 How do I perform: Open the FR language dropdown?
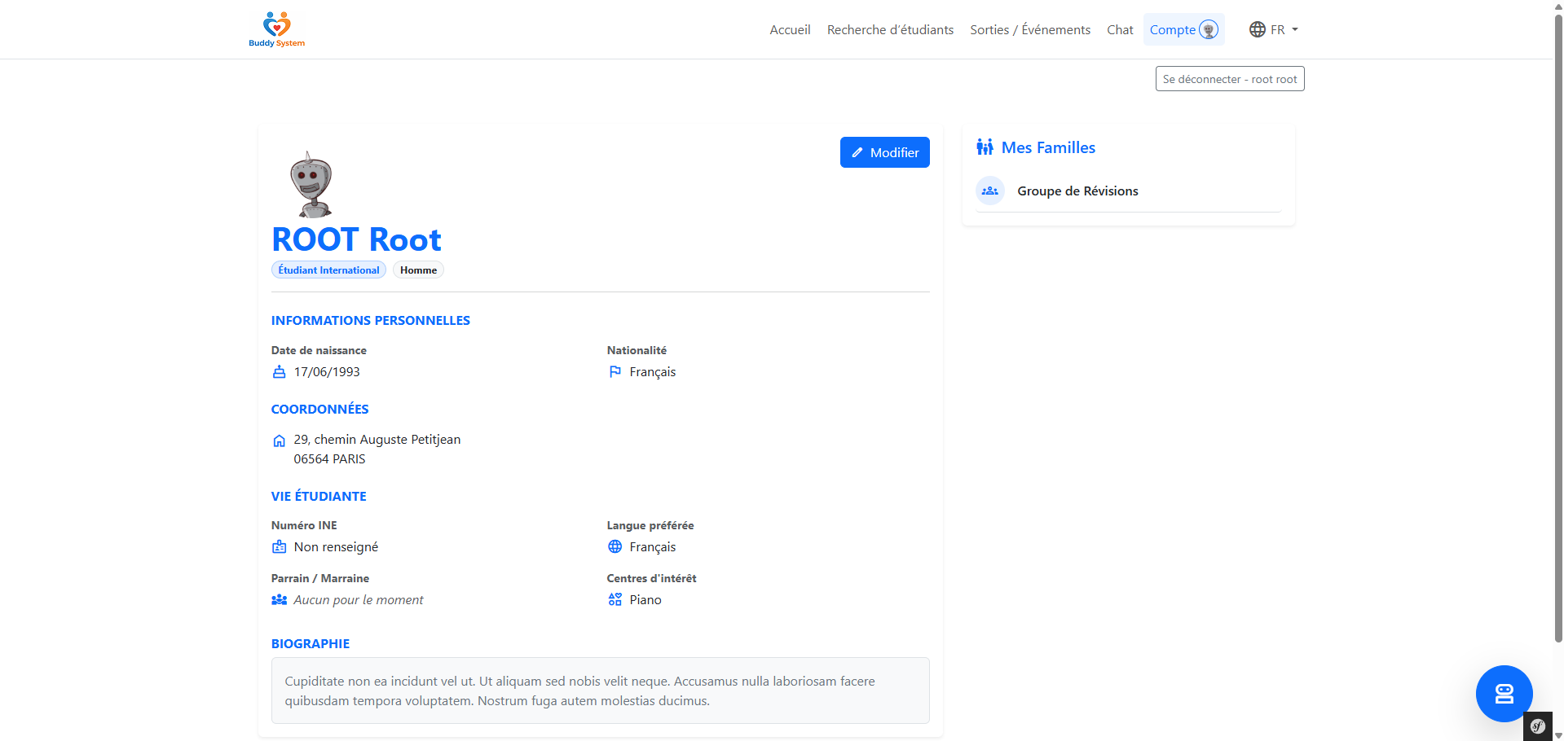[x=1273, y=30]
